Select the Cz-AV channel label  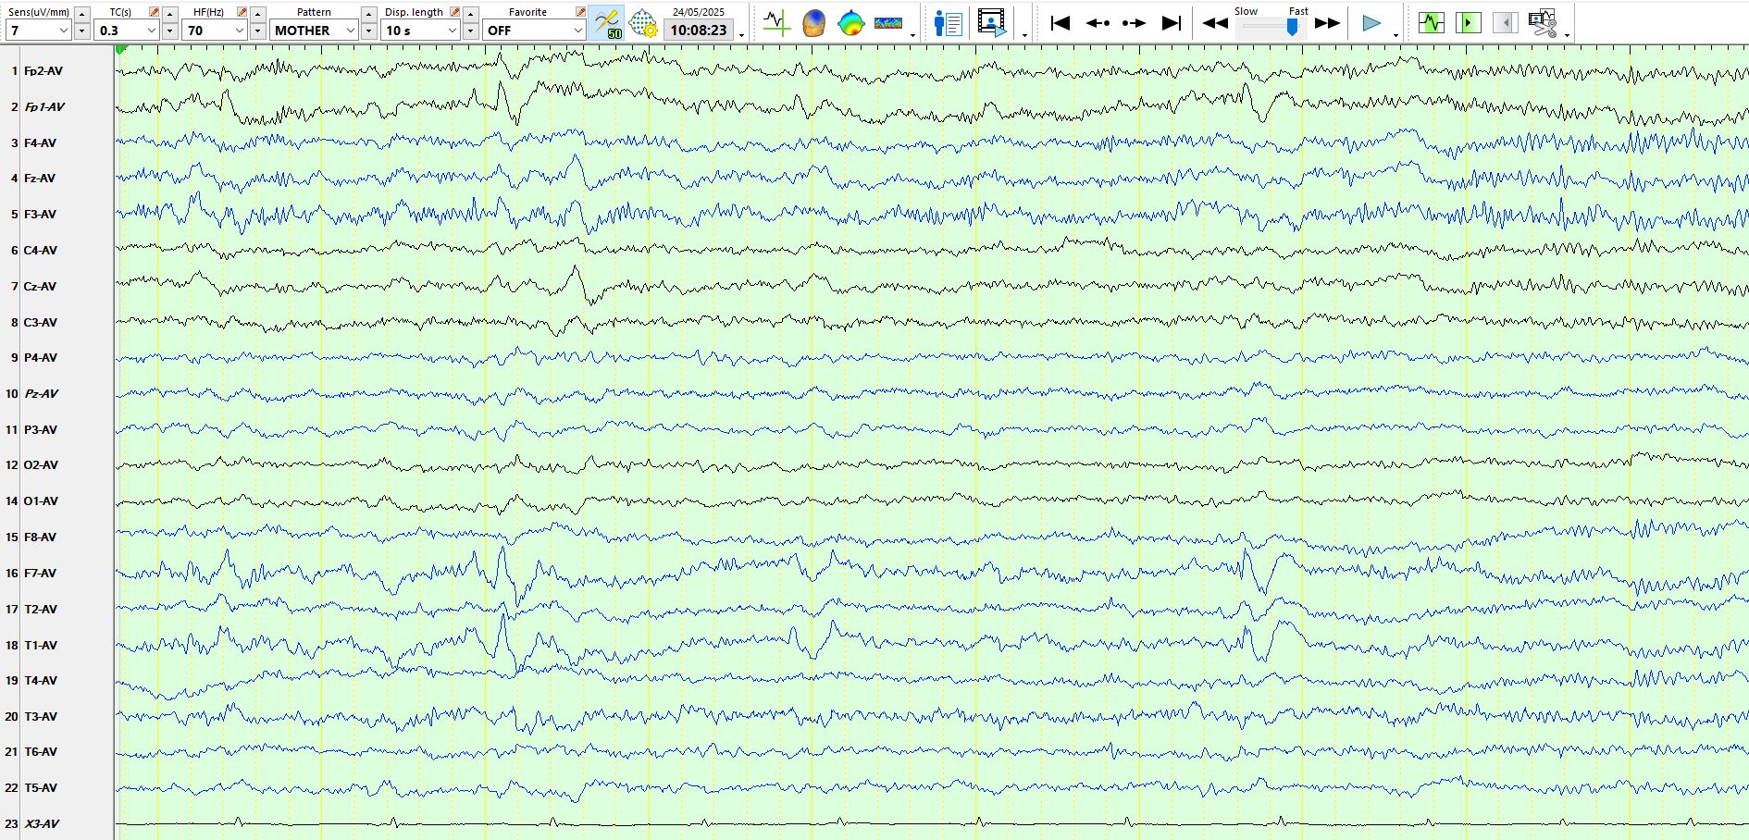click(40, 286)
